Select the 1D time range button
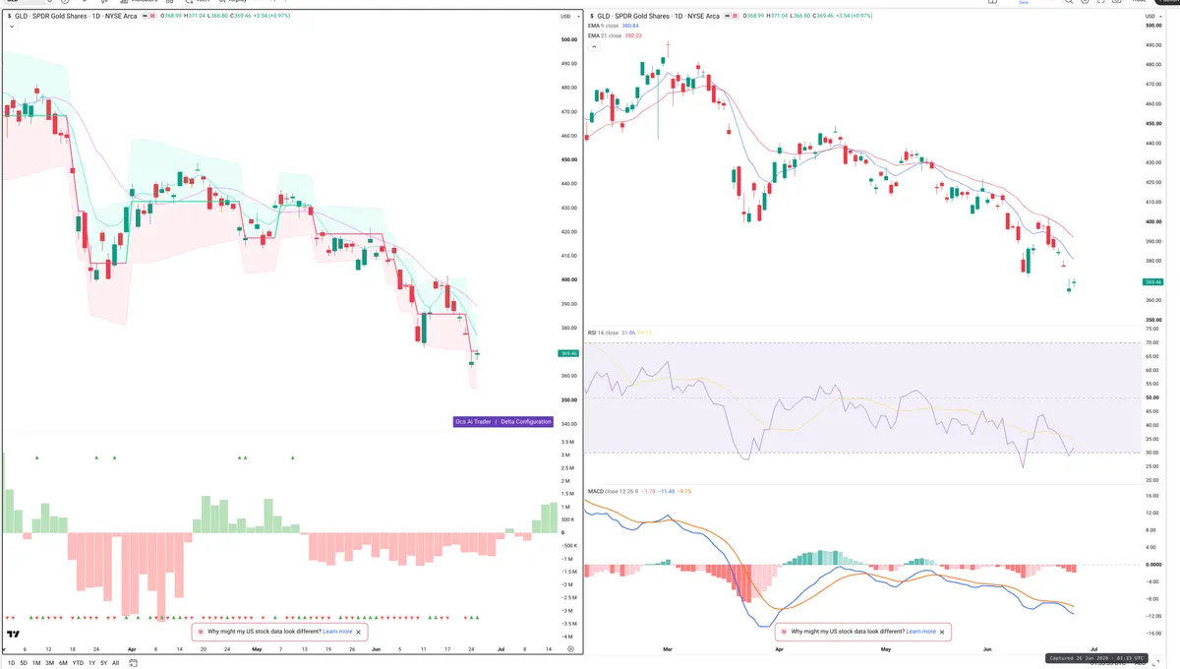This screenshot has width=1180, height=669. (x=12, y=663)
